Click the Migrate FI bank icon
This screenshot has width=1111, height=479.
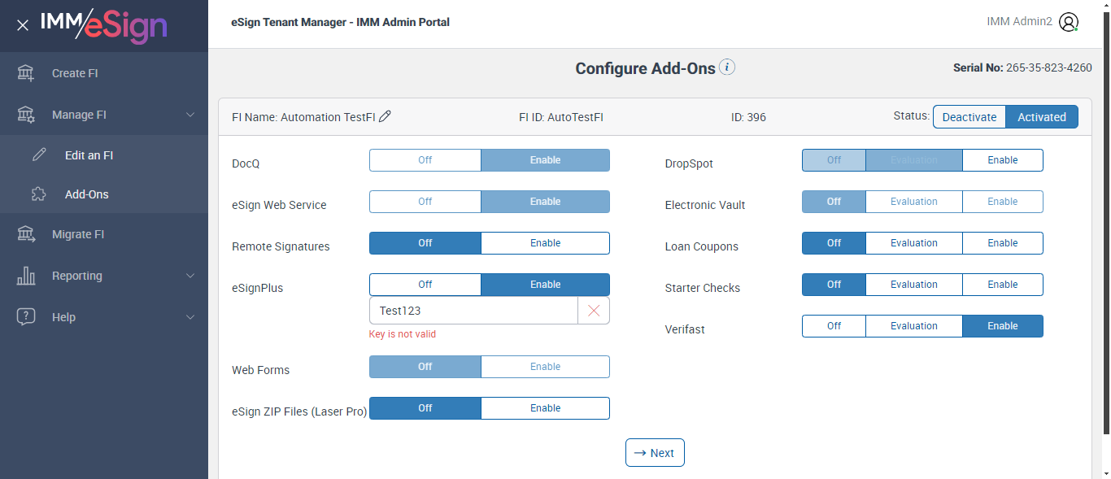tap(26, 234)
